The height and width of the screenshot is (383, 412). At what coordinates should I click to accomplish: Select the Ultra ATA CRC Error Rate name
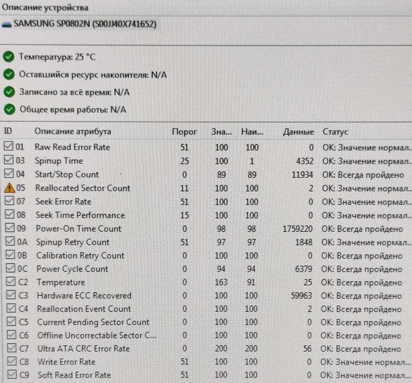click(84, 349)
